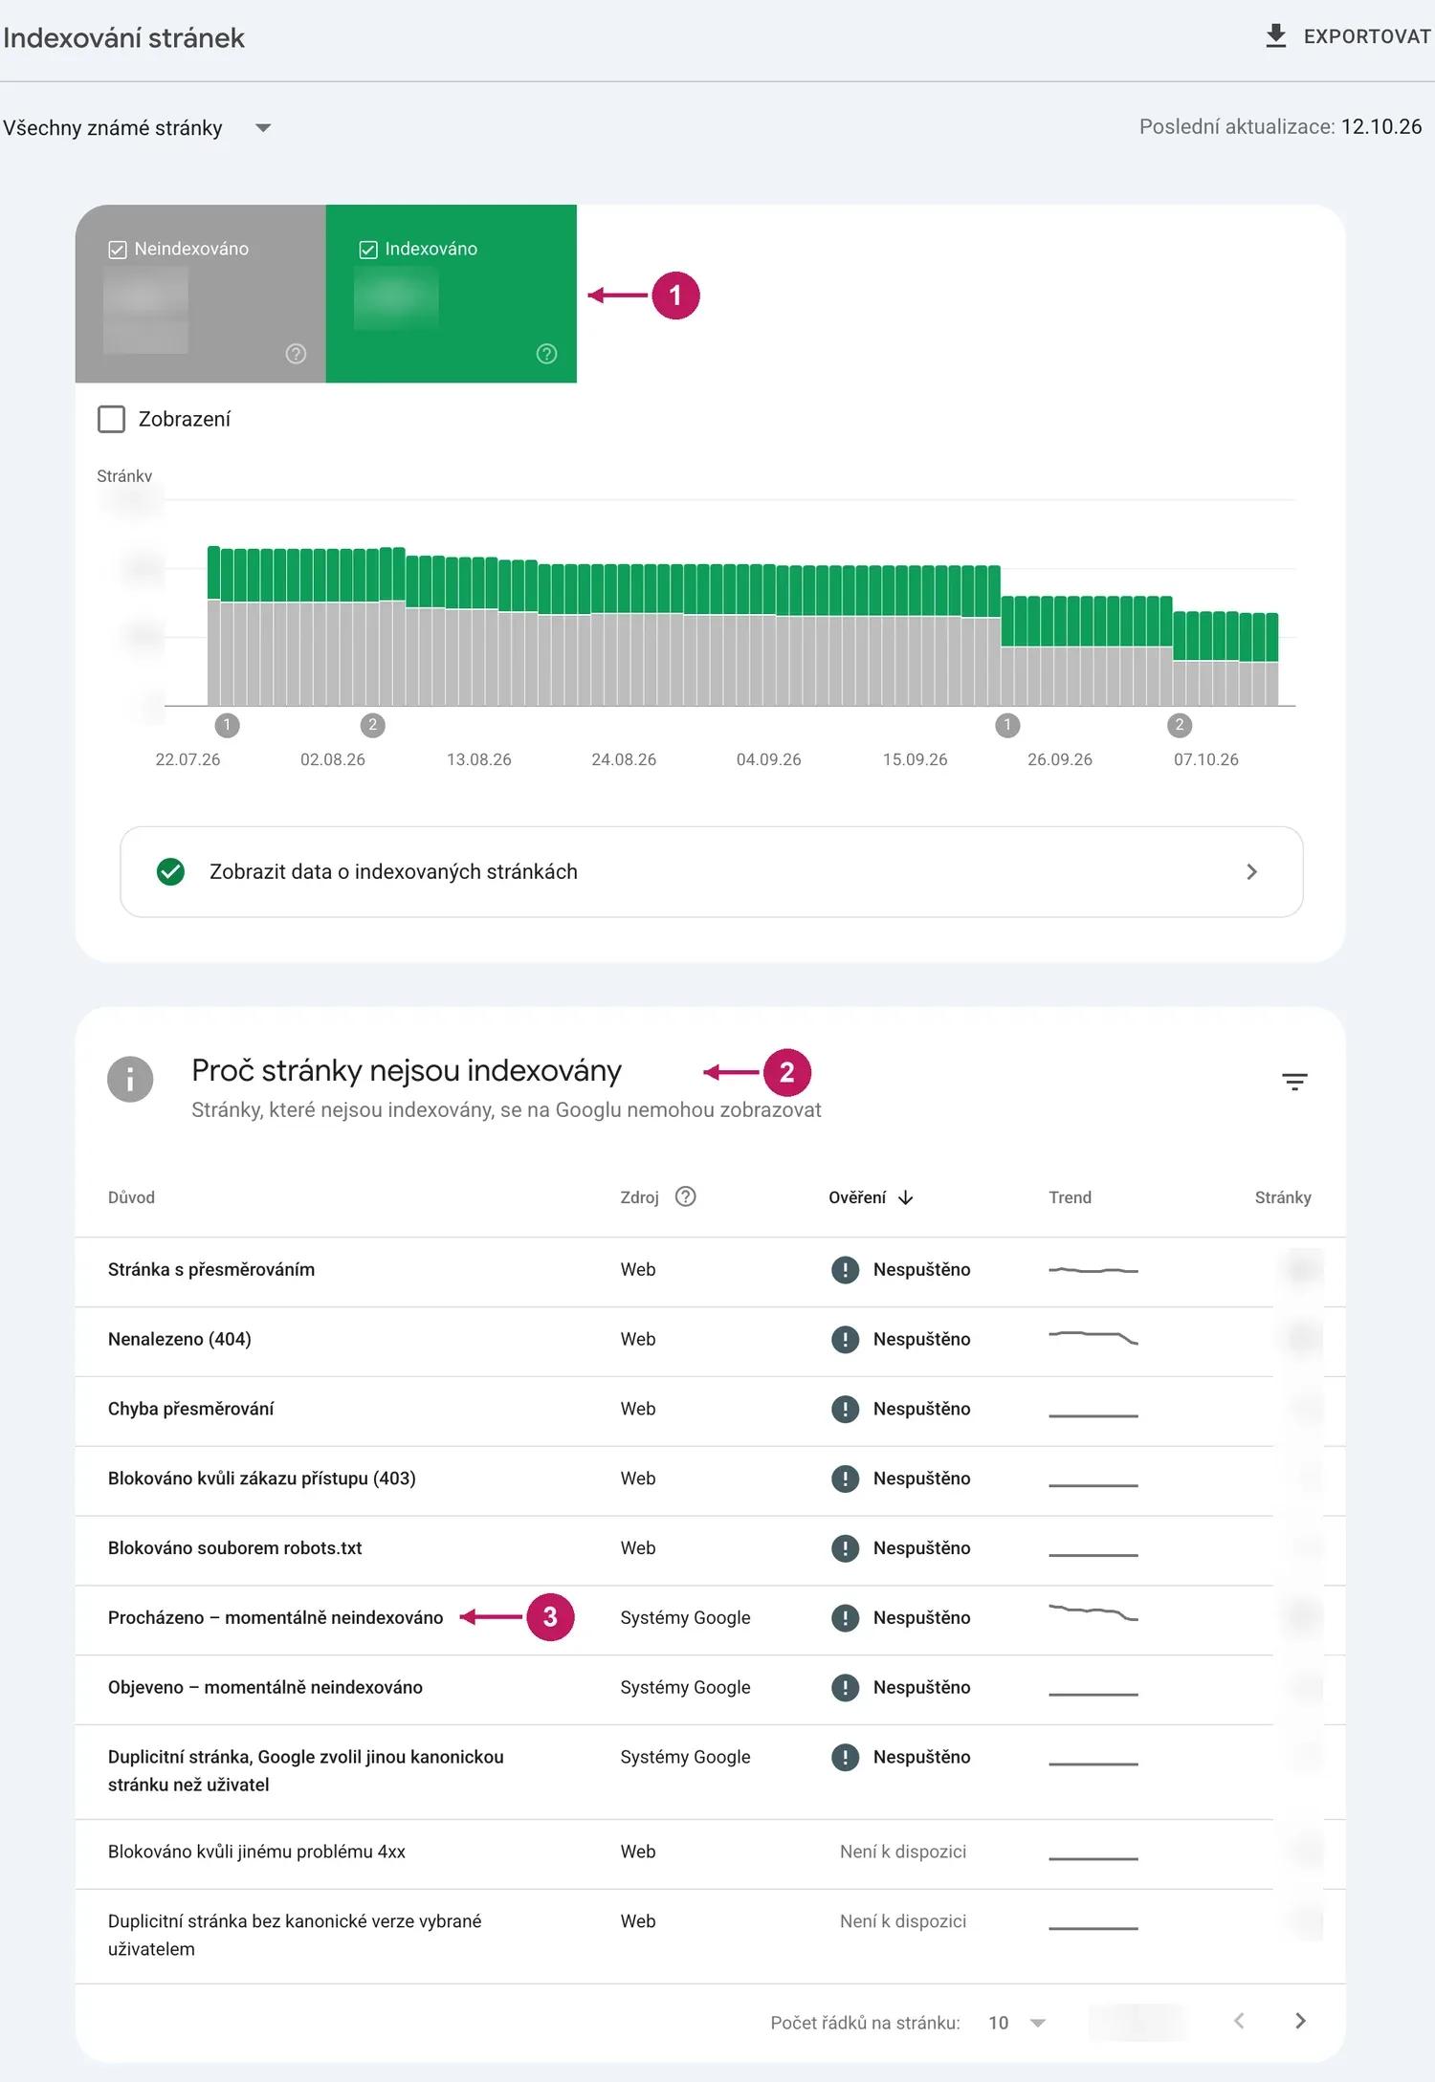Click trend sparkline in Nenalezeno (404) row
1435x2082 pixels.
(x=1093, y=1338)
